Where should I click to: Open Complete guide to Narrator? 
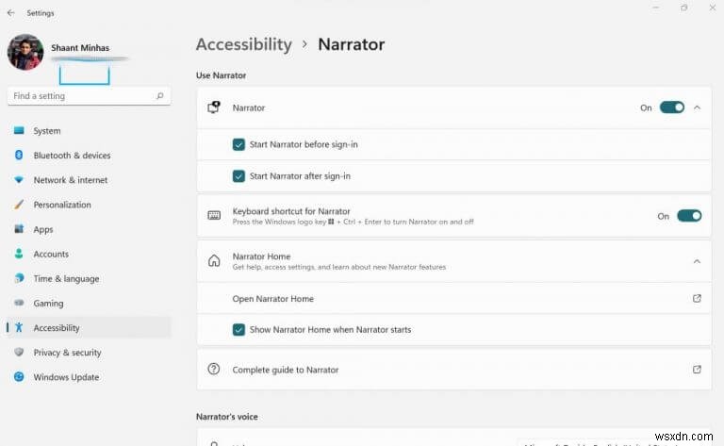286,370
